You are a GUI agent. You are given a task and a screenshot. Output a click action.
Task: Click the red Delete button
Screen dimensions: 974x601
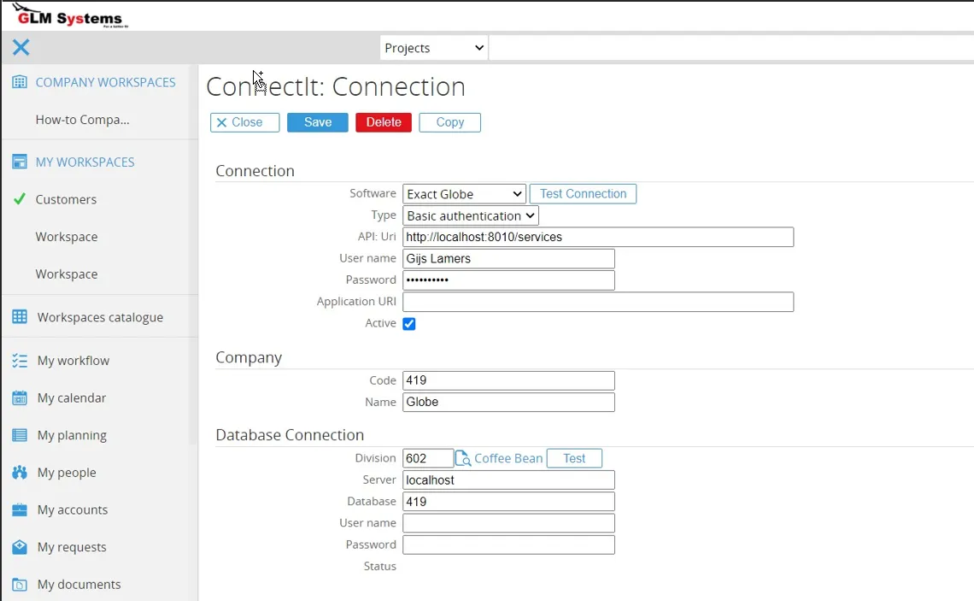[384, 122]
